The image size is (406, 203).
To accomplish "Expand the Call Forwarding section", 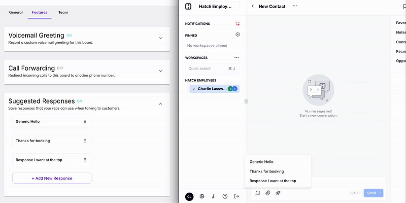I will 161,71.
